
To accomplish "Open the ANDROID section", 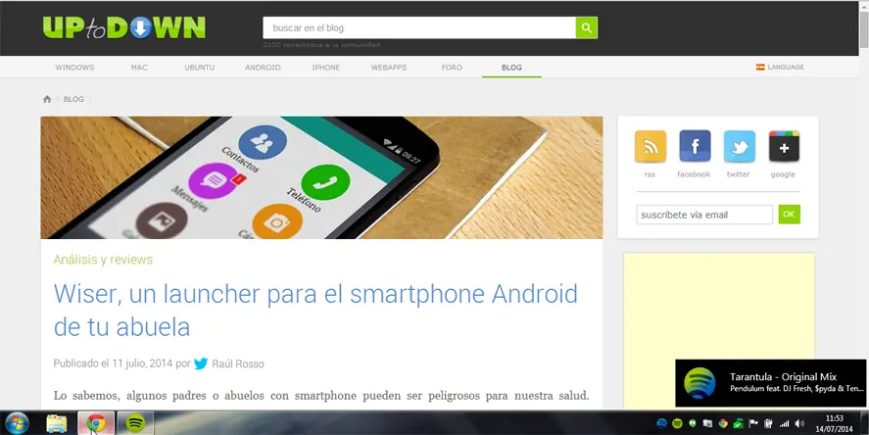I will pyautogui.click(x=263, y=67).
